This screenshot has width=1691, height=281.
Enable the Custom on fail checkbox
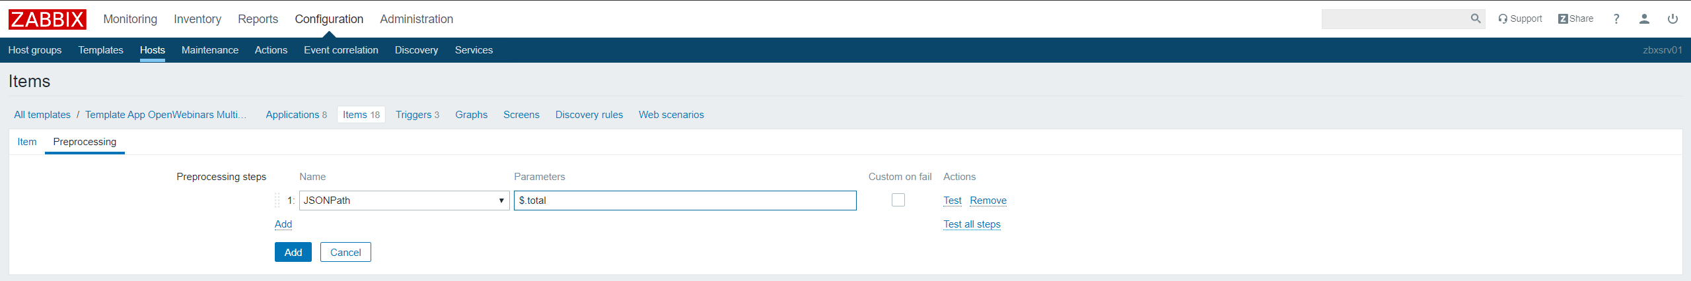click(898, 200)
